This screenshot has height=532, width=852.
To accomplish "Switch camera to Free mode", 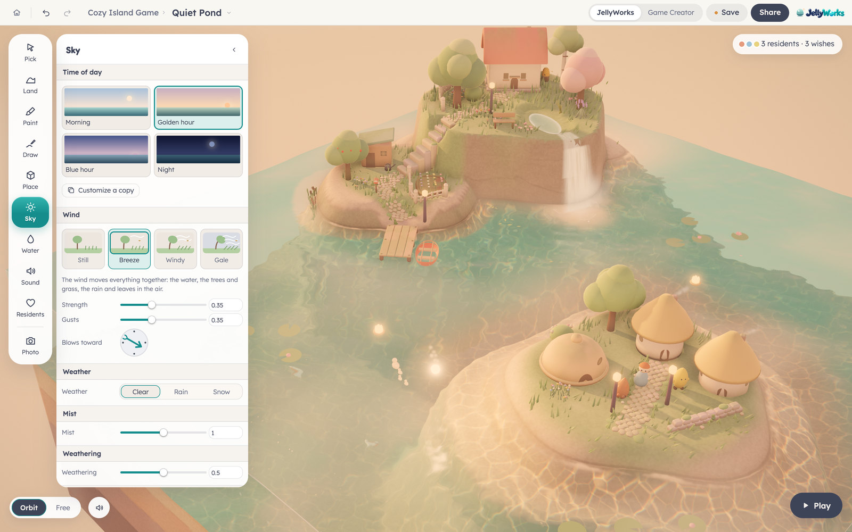I will pyautogui.click(x=63, y=508).
